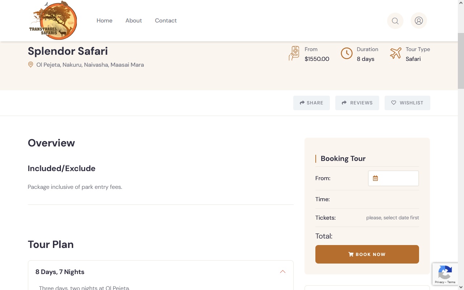This screenshot has width=464, height=290.
Task: Click the clock icon beside Duration
Action: point(347,53)
